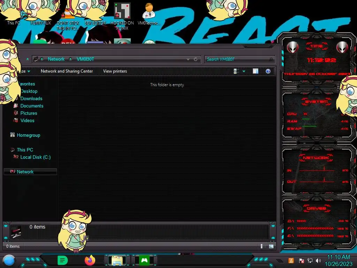Viewport: 357px width, 268px height.
Task: Open the VM0Technic desktop shortcut
Action: coord(149,14)
